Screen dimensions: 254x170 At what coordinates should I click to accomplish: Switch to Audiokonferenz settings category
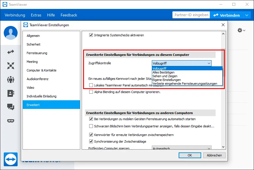[x=51, y=79]
